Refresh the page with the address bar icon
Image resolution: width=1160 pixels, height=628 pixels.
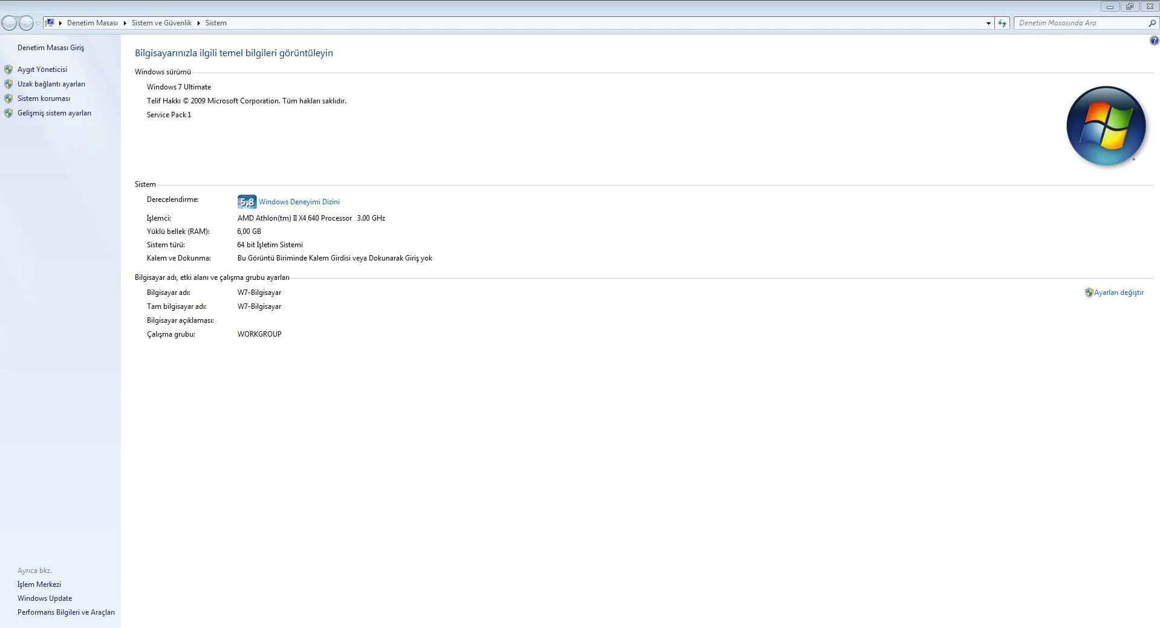click(1002, 23)
